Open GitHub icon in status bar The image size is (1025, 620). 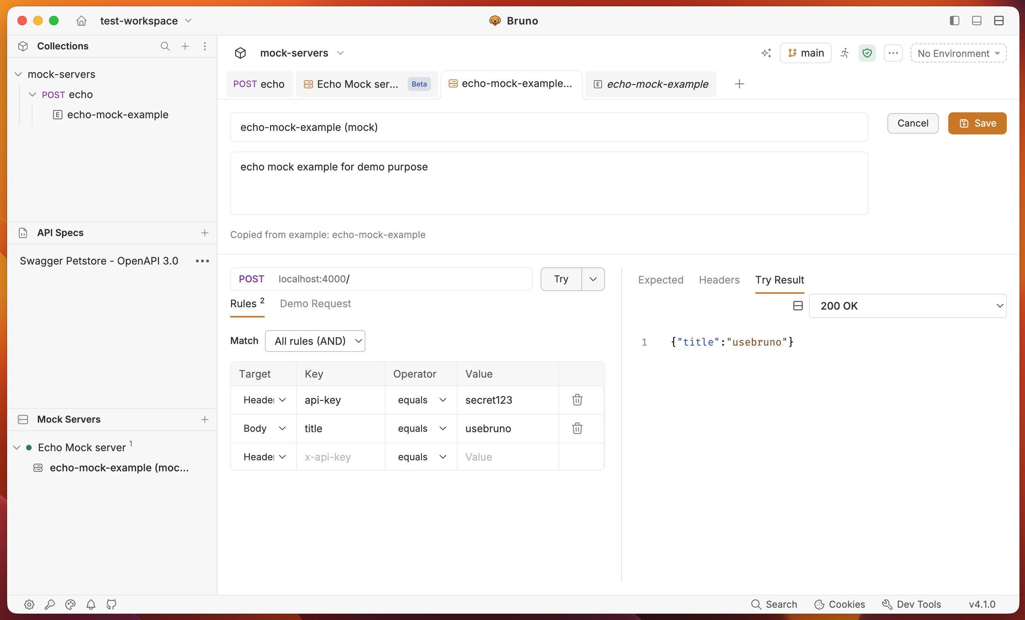click(x=112, y=604)
